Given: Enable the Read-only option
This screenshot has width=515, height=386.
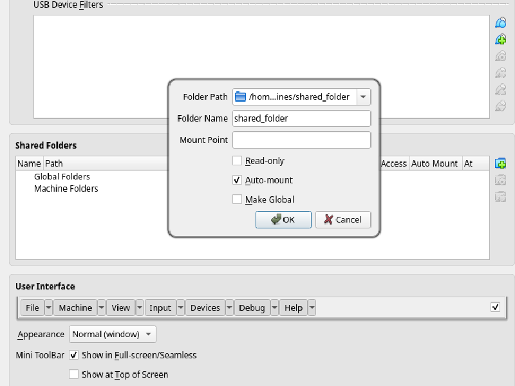Looking at the screenshot, I should [x=237, y=160].
